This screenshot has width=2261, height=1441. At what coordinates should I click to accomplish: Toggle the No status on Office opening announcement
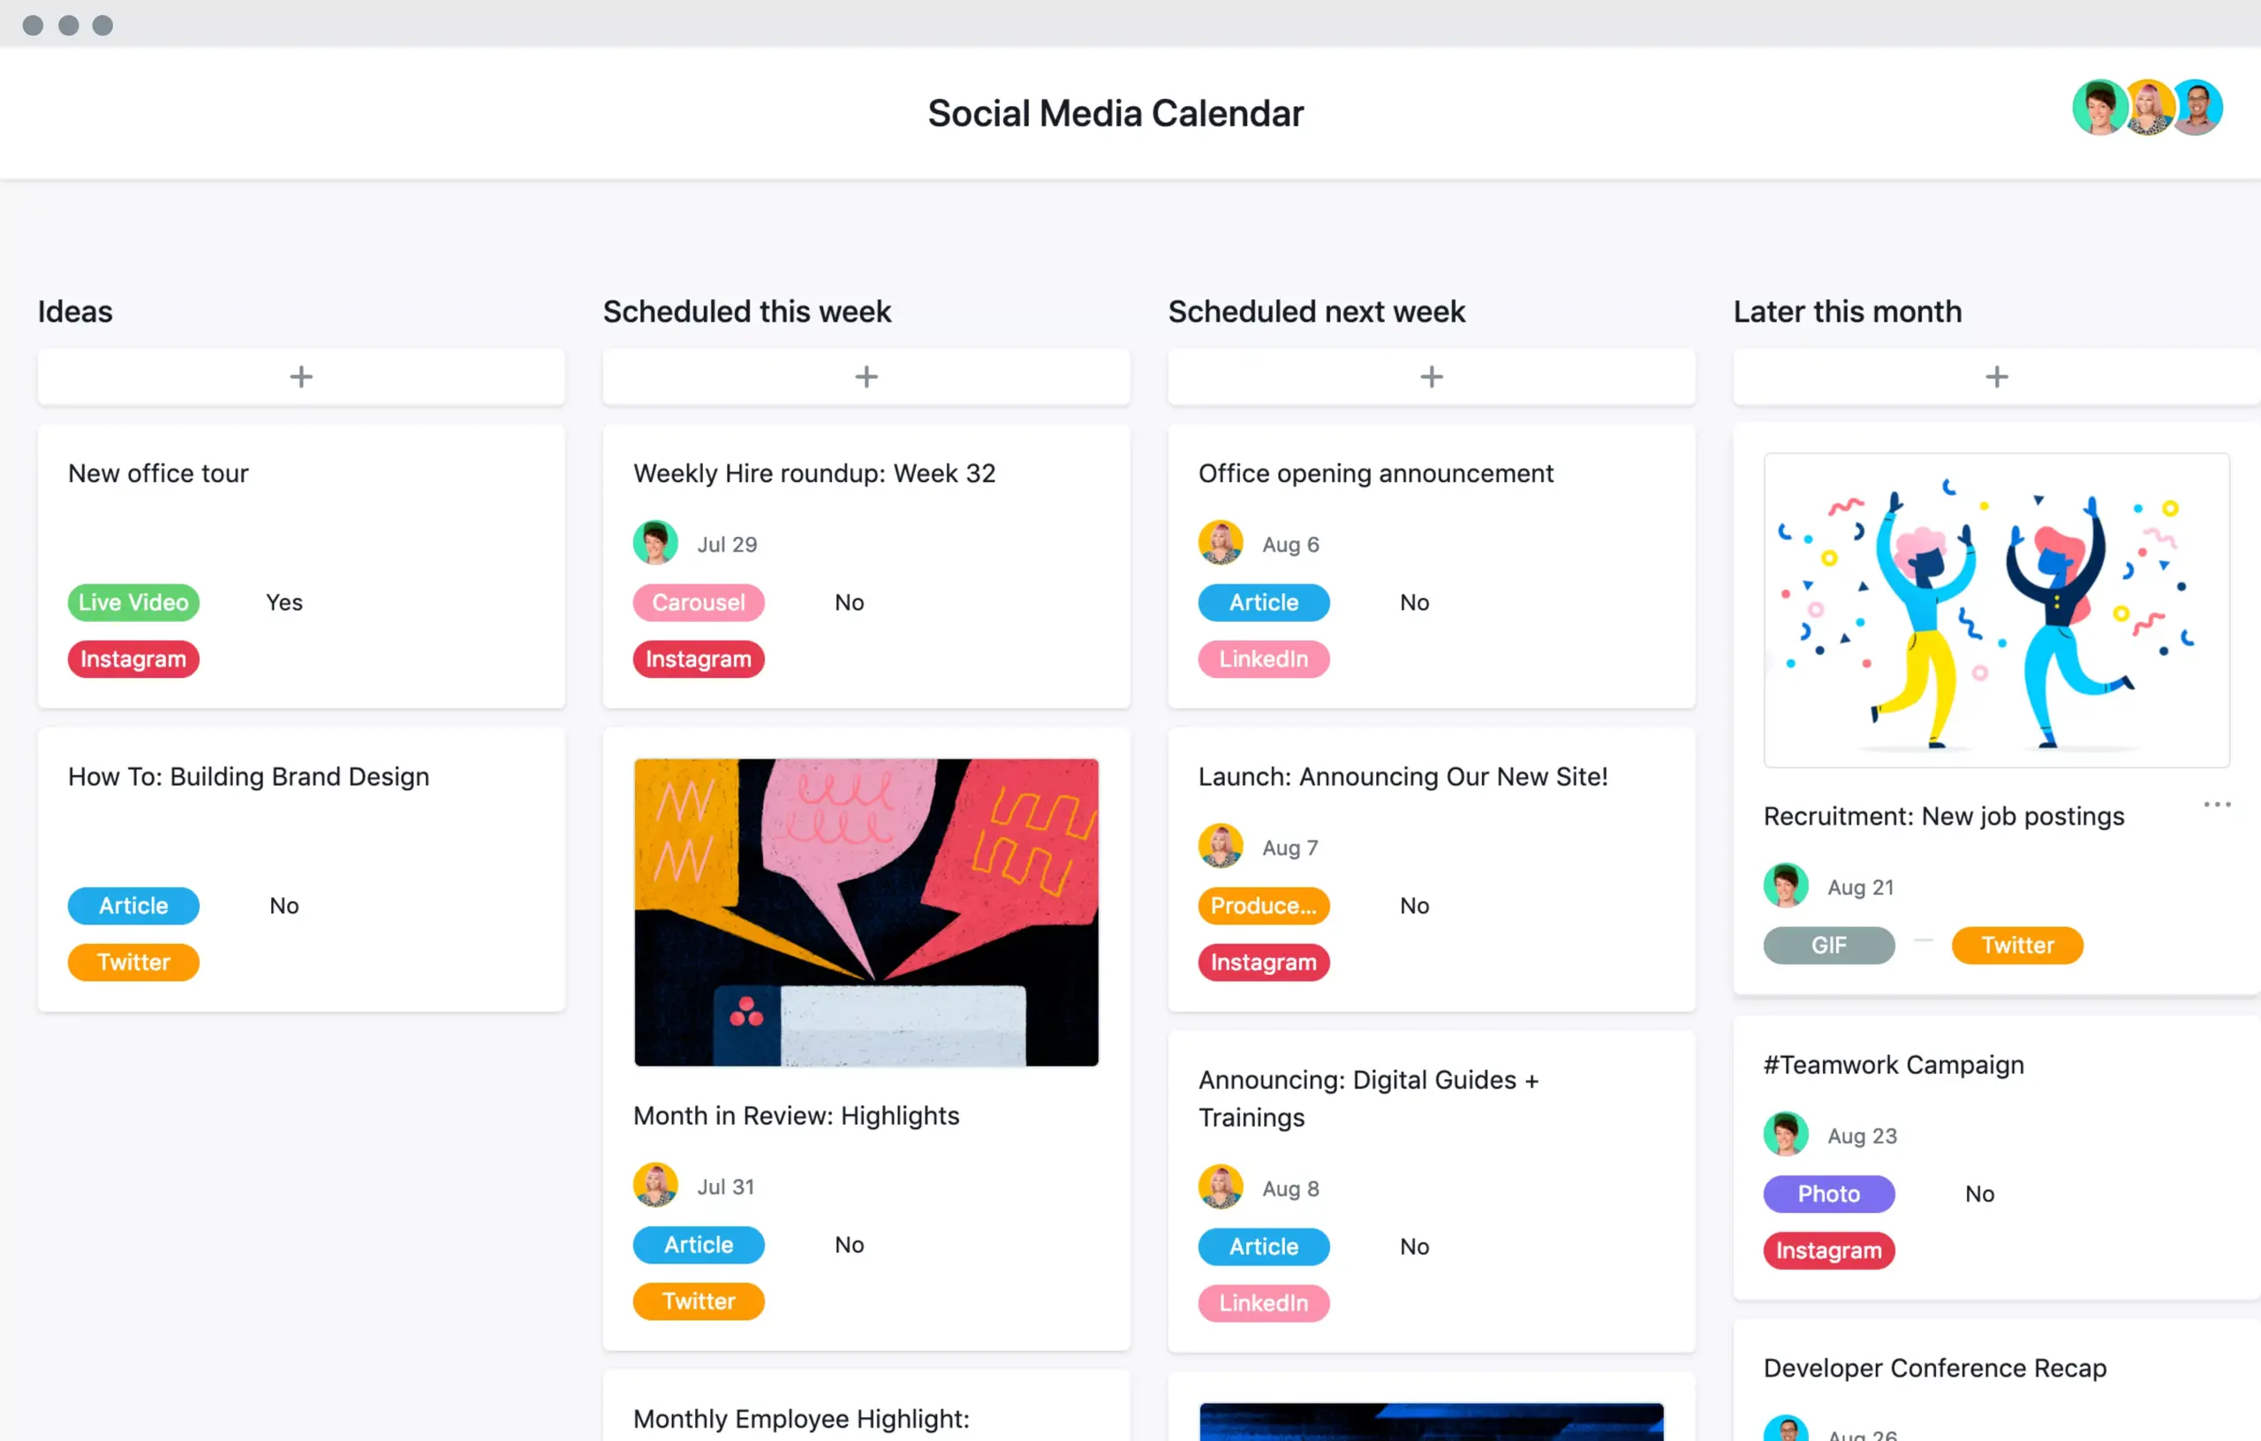pyautogui.click(x=1416, y=600)
